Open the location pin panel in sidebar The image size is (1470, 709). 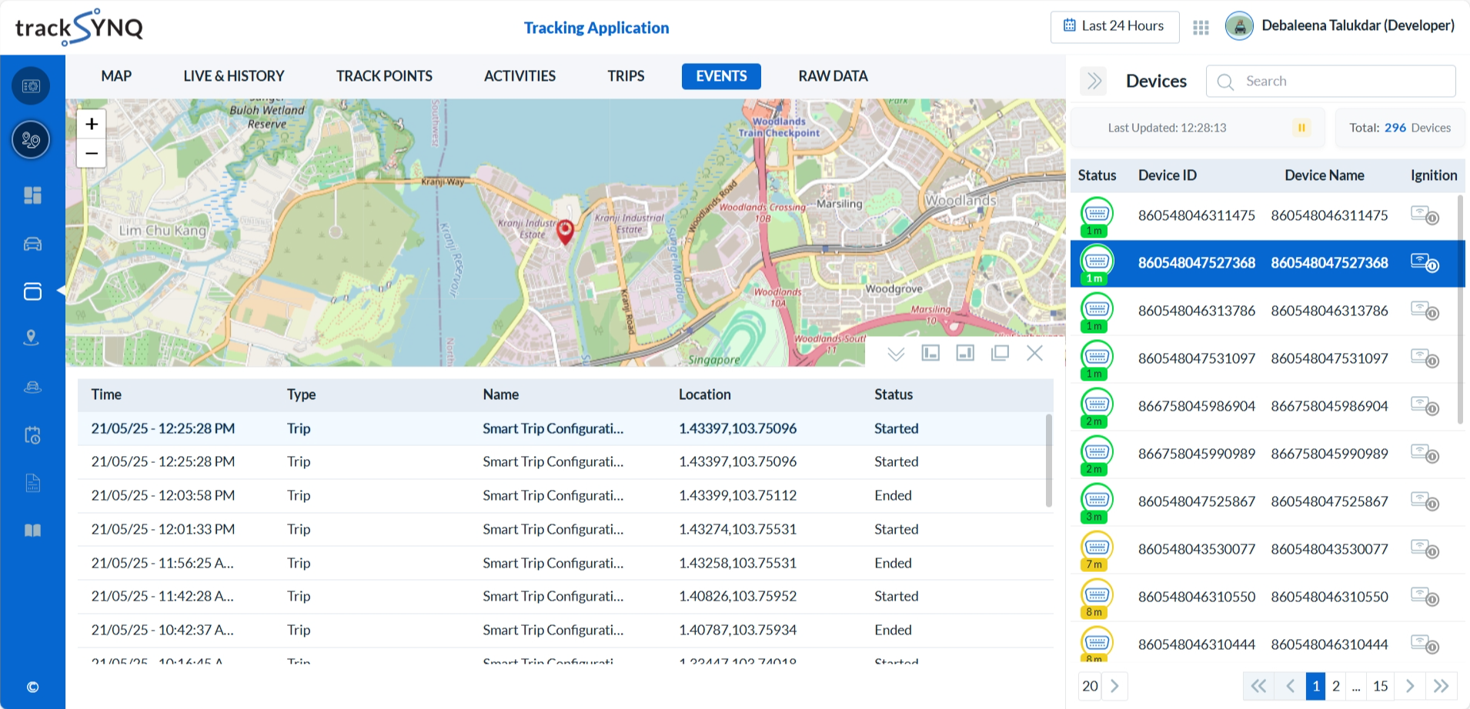tap(31, 338)
